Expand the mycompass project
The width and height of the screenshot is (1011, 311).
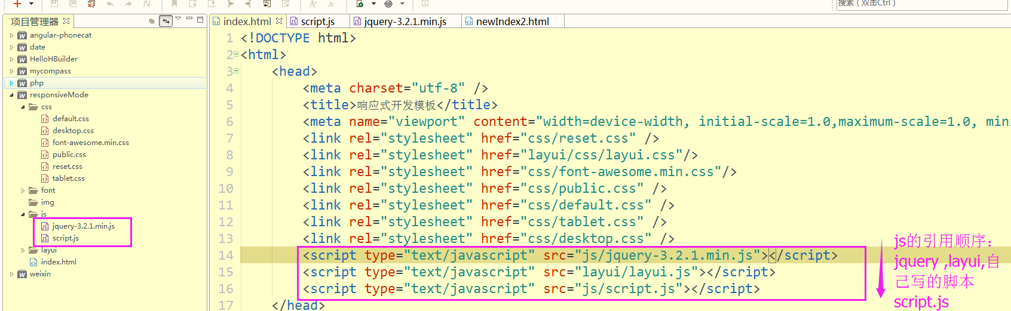[x=11, y=71]
